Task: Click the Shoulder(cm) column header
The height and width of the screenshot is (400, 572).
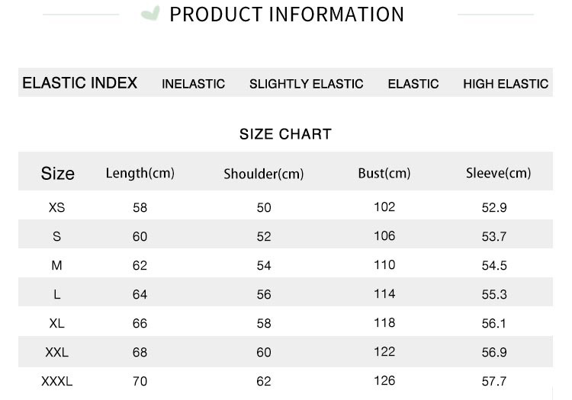Action: pos(263,174)
